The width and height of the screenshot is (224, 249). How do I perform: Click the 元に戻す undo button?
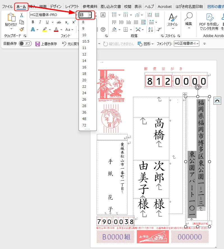[70, 44]
